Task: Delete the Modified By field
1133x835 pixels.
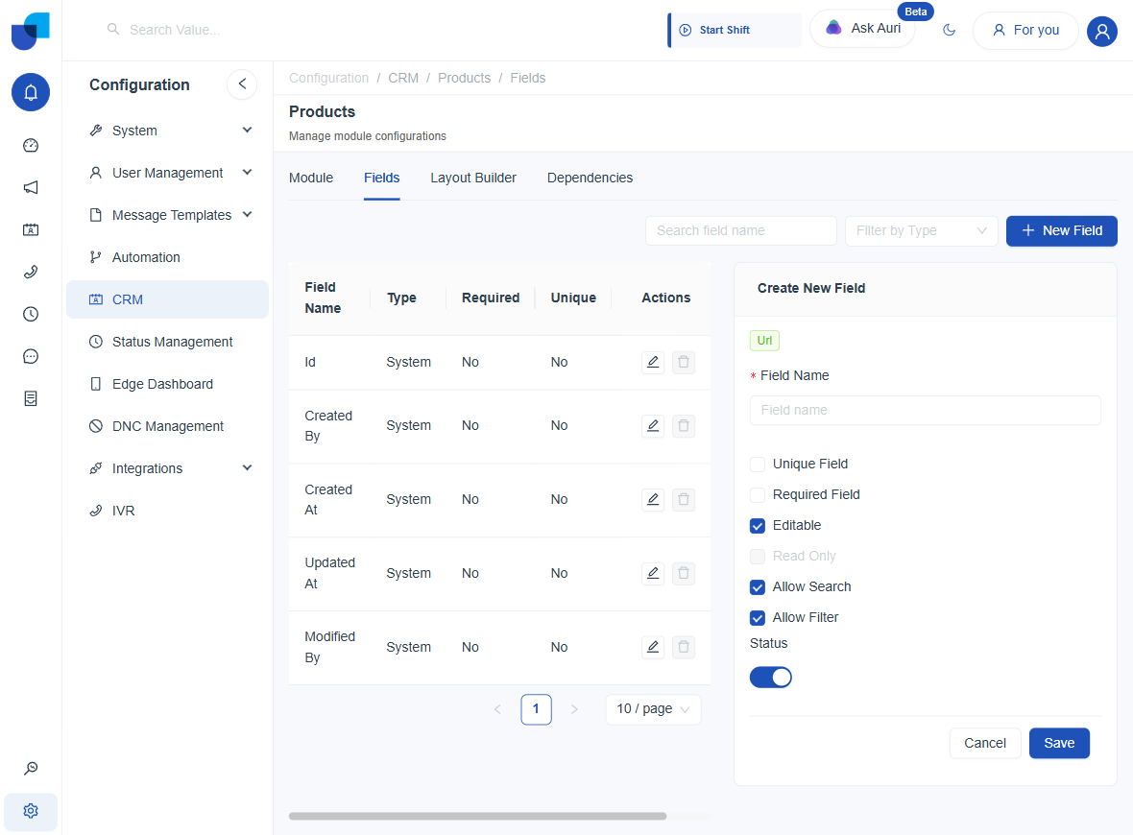Action: pos(684,647)
